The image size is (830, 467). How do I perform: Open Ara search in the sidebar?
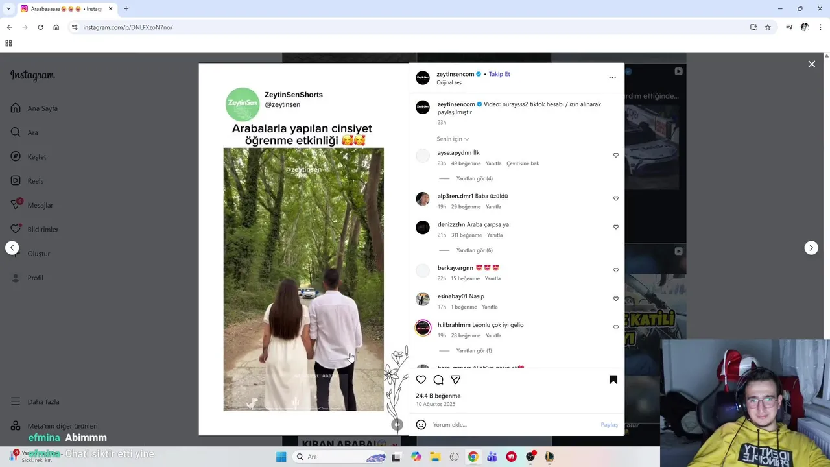point(25,132)
